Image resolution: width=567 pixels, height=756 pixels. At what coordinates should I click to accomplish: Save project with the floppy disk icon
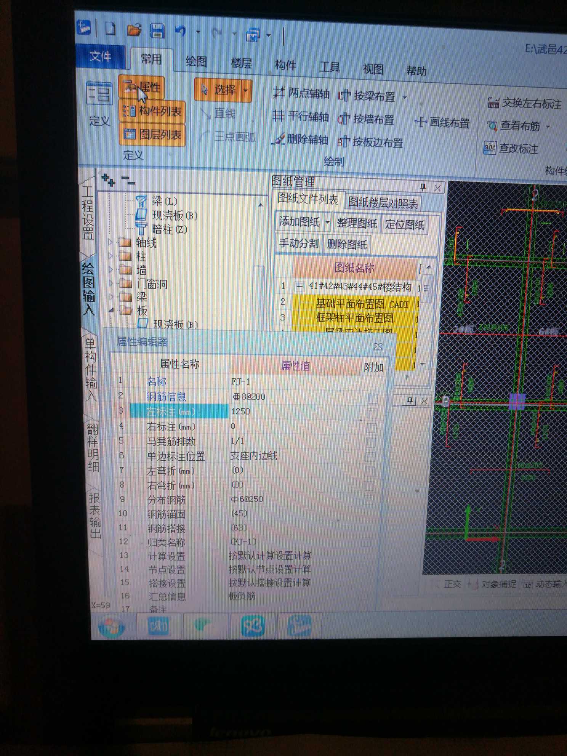click(157, 30)
